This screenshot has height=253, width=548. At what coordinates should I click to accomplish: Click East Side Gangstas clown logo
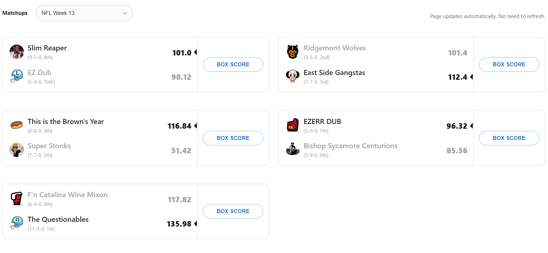(293, 76)
